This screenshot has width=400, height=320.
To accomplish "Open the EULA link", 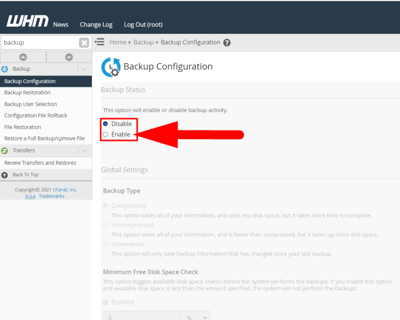I will coord(30,196).
